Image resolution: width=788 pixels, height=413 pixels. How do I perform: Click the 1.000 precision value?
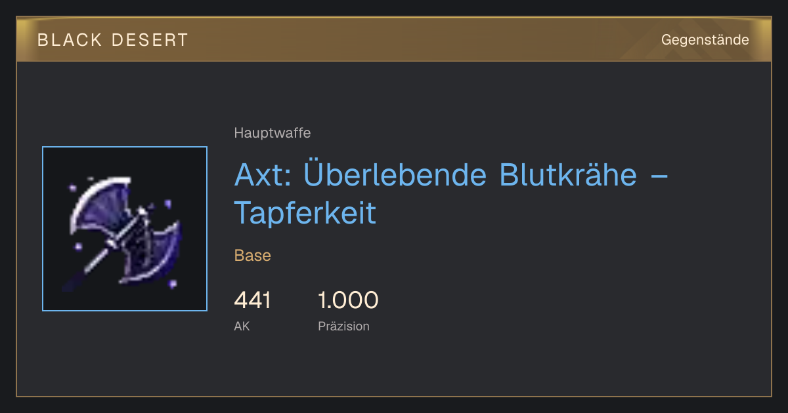coord(348,300)
